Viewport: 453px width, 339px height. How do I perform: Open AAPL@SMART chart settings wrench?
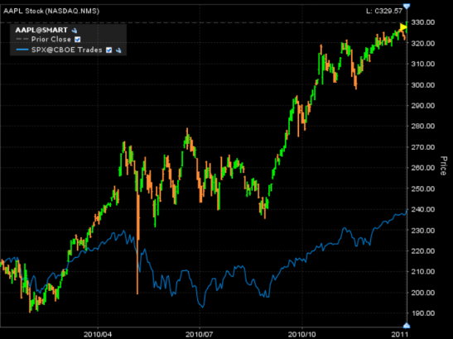tap(75, 31)
